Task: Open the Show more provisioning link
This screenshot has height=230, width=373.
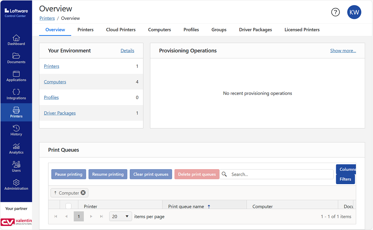Action: pos(343,51)
